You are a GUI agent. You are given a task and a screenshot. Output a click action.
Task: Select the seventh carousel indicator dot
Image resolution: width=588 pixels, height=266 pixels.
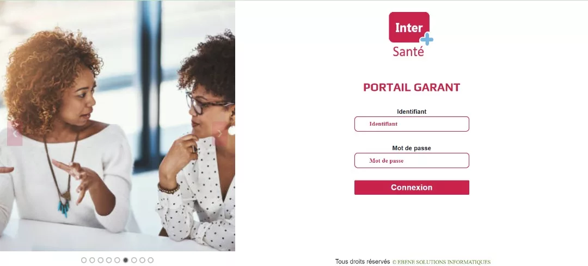point(134,260)
